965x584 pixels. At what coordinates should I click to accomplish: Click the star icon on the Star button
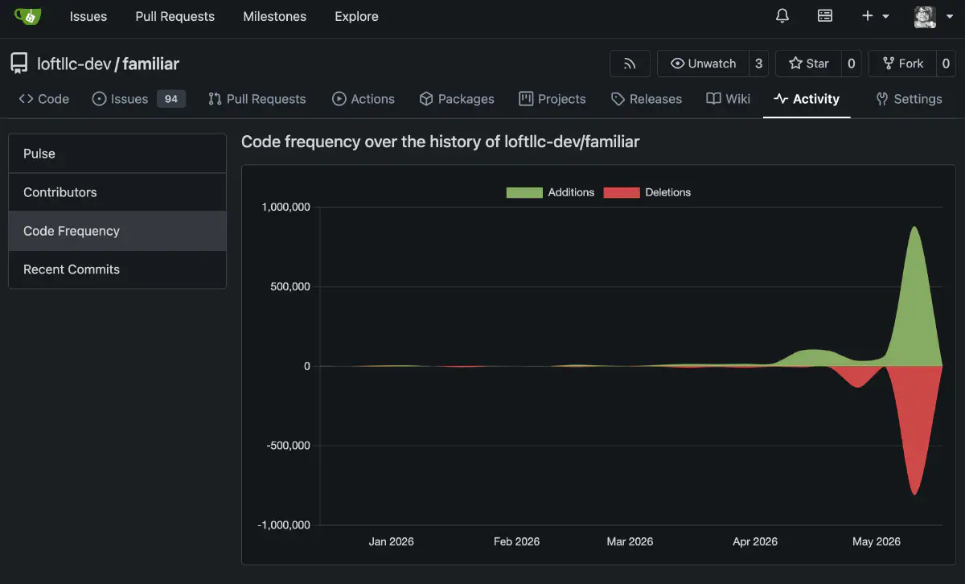(x=795, y=64)
